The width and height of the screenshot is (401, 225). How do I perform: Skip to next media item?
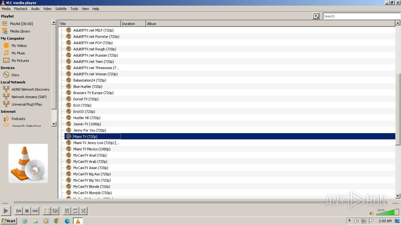point(35,211)
